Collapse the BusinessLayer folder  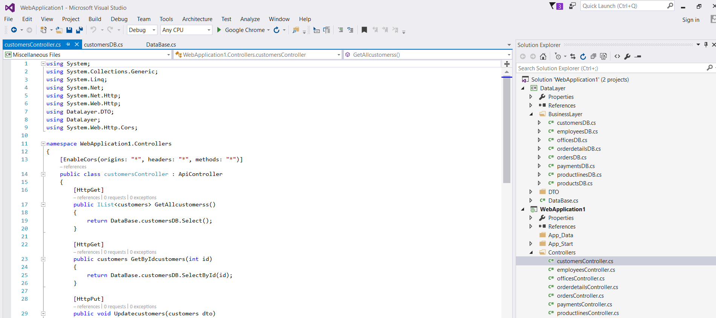[x=531, y=114]
